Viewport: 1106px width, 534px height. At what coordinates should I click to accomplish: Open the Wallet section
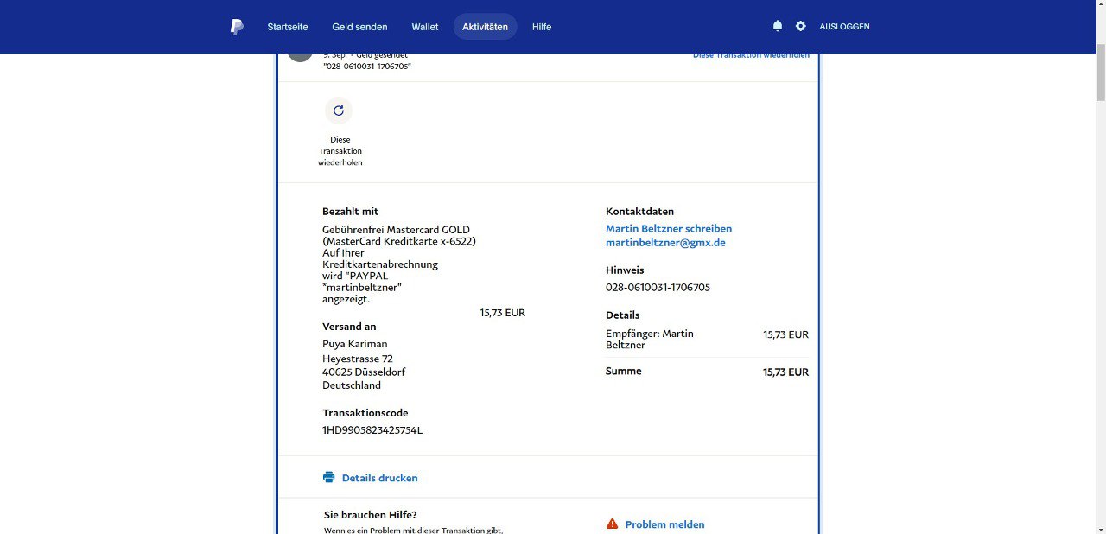click(424, 27)
